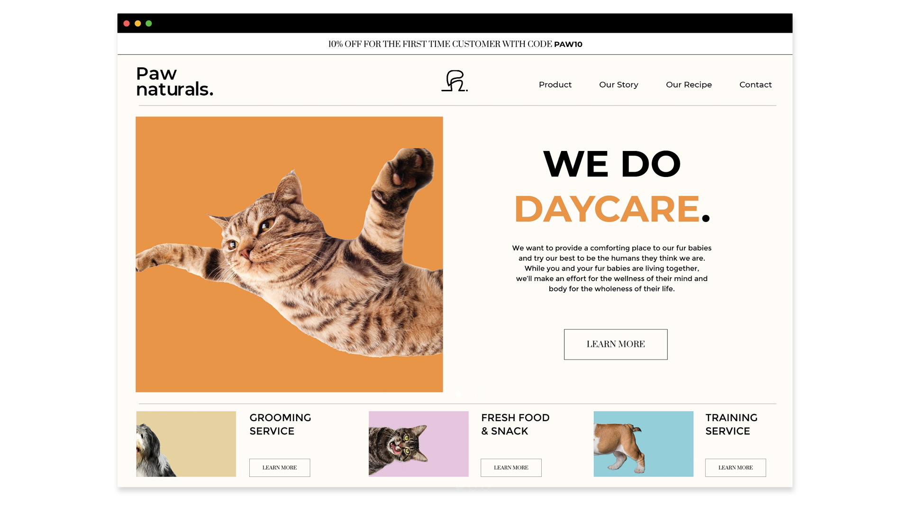Click the yellow minimize window dot
The height and width of the screenshot is (511, 910).
[x=137, y=24]
